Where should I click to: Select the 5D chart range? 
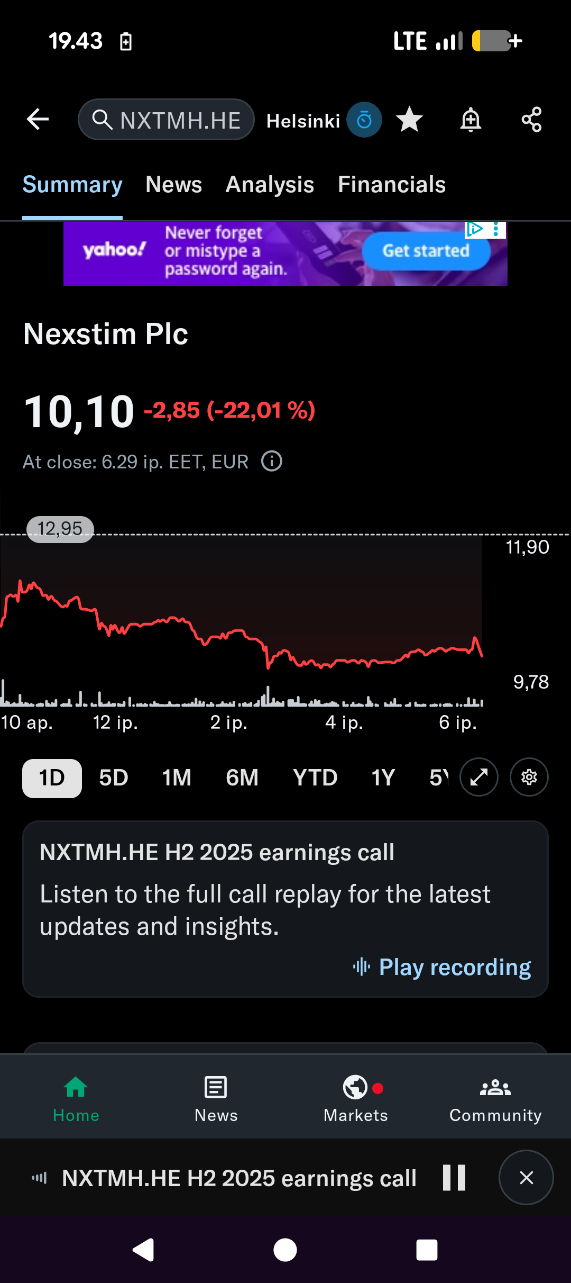[x=114, y=778]
